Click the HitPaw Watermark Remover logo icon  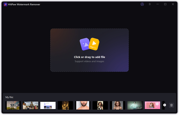click(x=5, y=4)
